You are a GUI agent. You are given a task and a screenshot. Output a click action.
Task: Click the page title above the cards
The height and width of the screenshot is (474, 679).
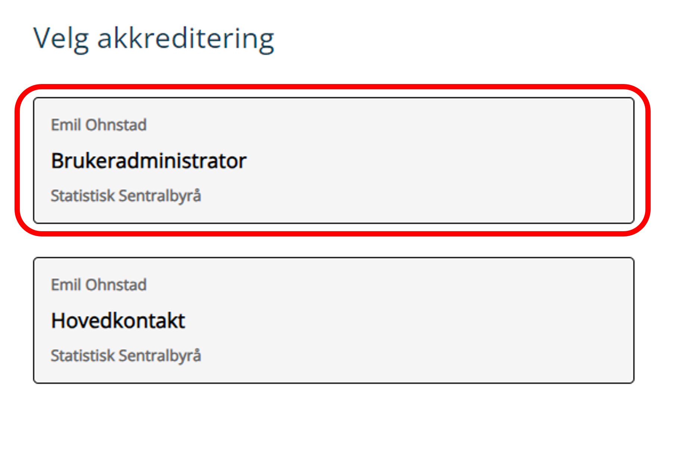tap(153, 39)
